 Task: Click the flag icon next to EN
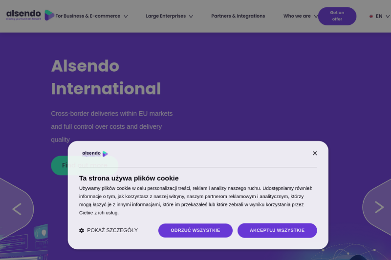point(371,16)
